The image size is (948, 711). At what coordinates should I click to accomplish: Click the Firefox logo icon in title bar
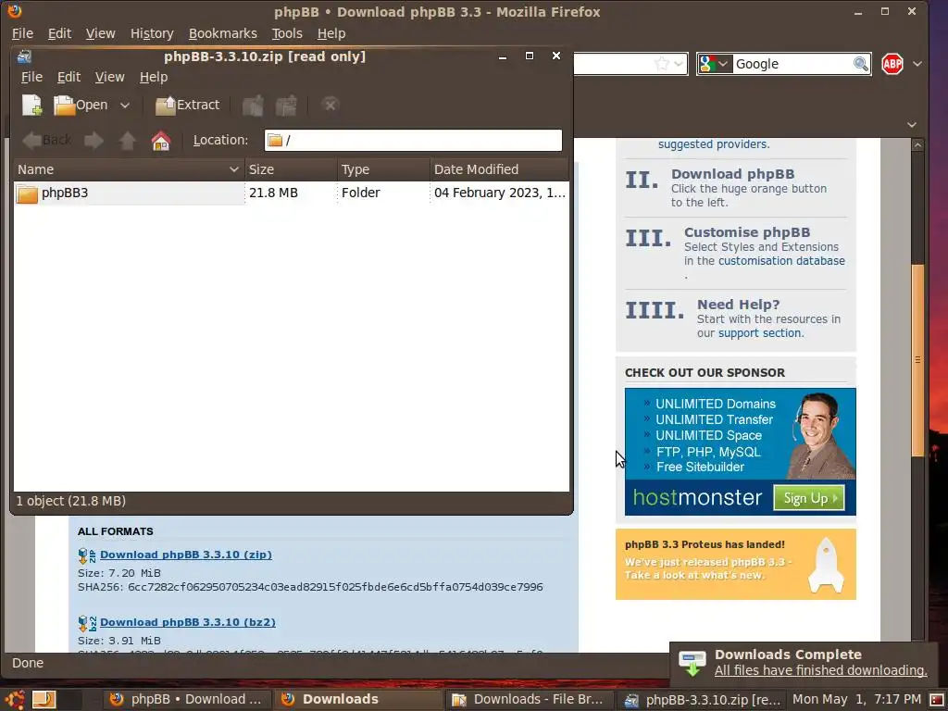(14, 11)
